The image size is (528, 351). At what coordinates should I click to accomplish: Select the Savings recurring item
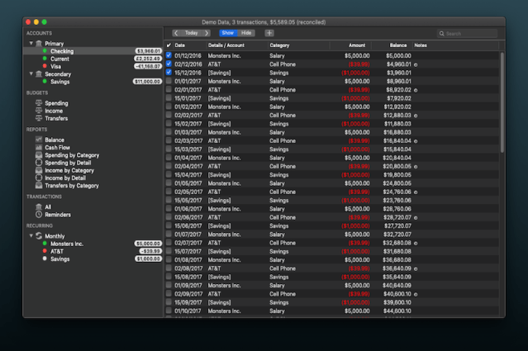pos(93,259)
